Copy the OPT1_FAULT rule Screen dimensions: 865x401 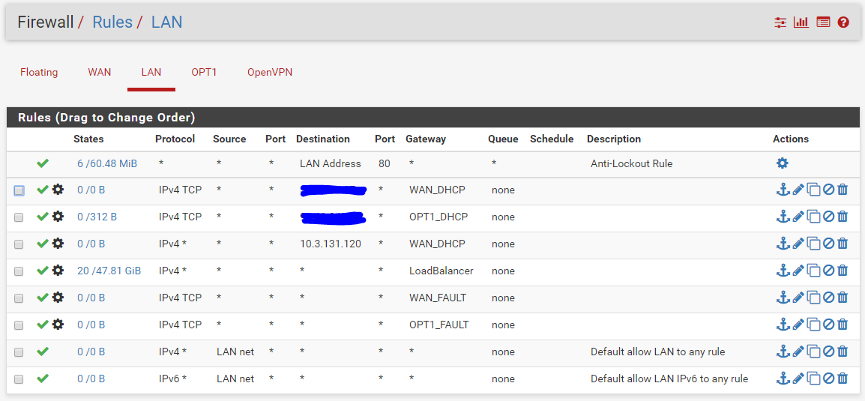pyautogui.click(x=813, y=325)
